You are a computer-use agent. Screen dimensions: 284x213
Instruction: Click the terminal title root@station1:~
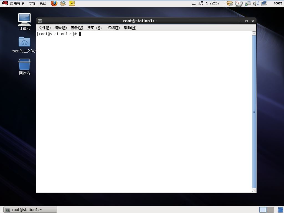pyautogui.click(x=140, y=21)
